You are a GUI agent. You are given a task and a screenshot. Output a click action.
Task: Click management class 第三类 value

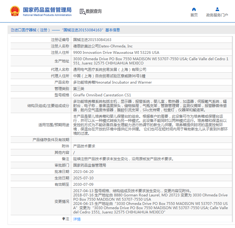[x=79, y=89]
